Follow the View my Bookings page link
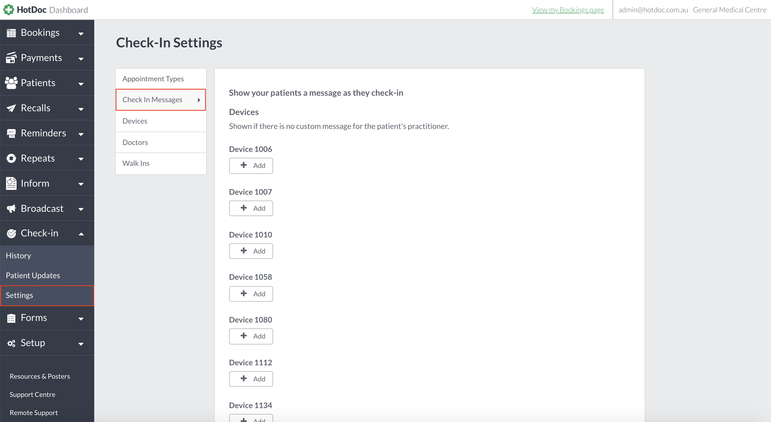This screenshot has height=422, width=771. [568, 10]
